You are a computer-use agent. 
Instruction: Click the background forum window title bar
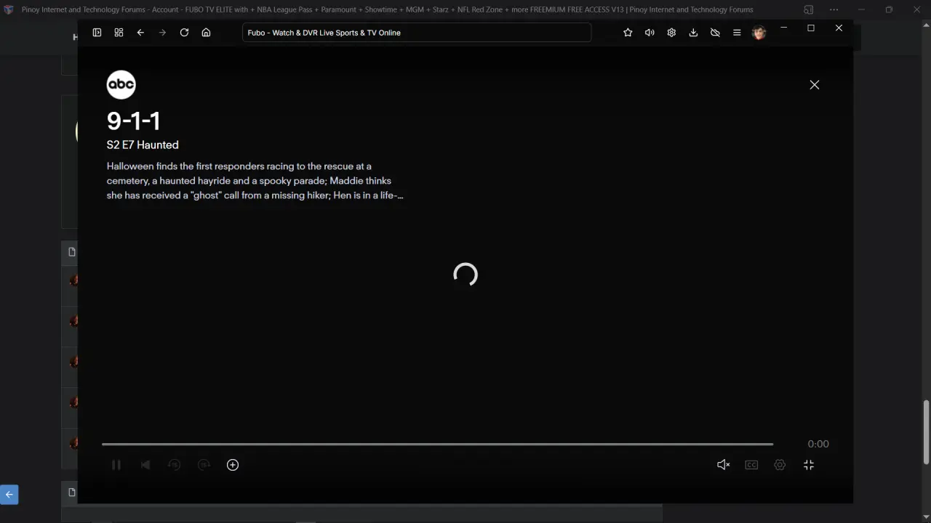(x=388, y=9)
